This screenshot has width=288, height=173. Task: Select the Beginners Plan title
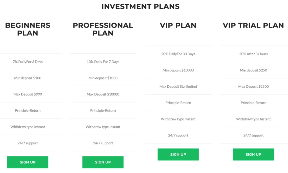pos(28,29)
